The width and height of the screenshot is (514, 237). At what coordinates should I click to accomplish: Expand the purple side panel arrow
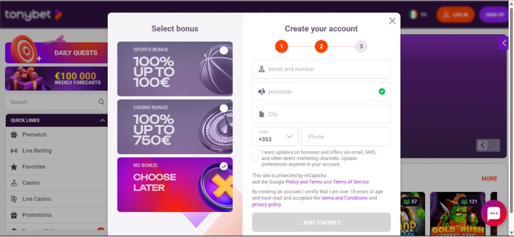point(504,43)
